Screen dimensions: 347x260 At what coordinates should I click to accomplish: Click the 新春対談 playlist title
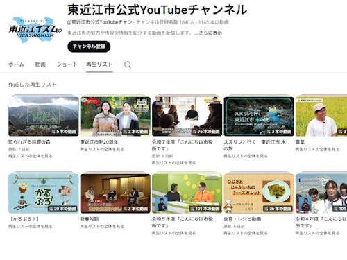click(x=90, y=219)
